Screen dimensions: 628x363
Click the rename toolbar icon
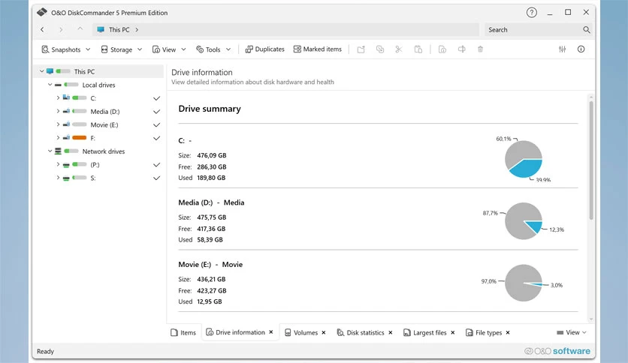tap(462, 49)
